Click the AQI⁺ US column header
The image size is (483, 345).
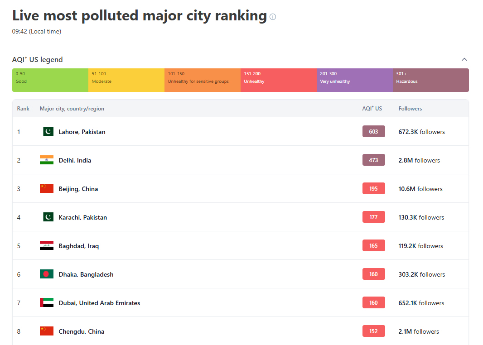372,109
